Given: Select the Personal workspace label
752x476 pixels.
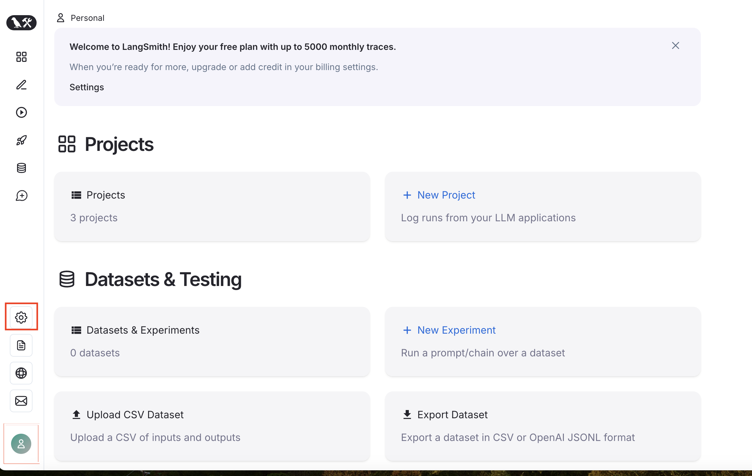Looking at the screenshot, I should click(x=87, y=18).
